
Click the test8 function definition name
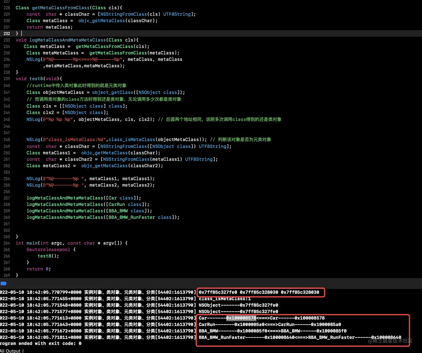click(36, 79)
